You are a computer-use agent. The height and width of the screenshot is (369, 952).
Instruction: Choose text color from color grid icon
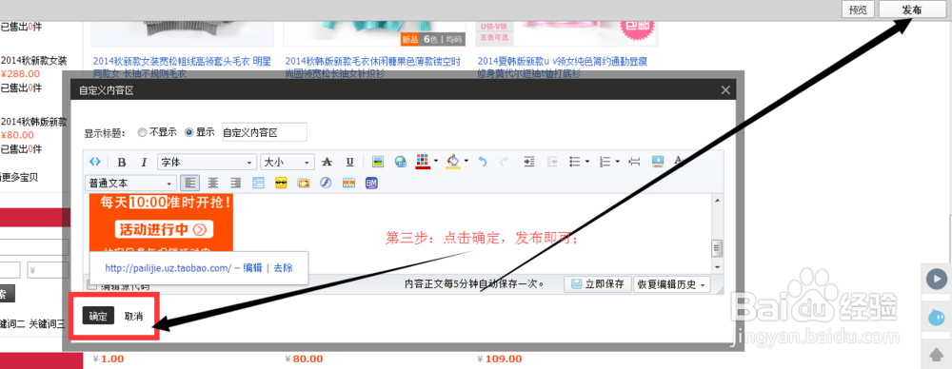click(423, 162)
